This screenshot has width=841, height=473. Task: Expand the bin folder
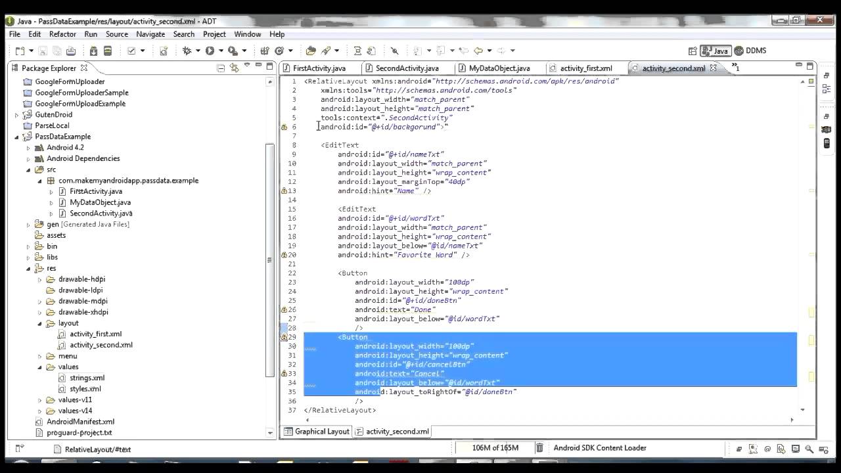pyautogui.click(x=28, y=246)
